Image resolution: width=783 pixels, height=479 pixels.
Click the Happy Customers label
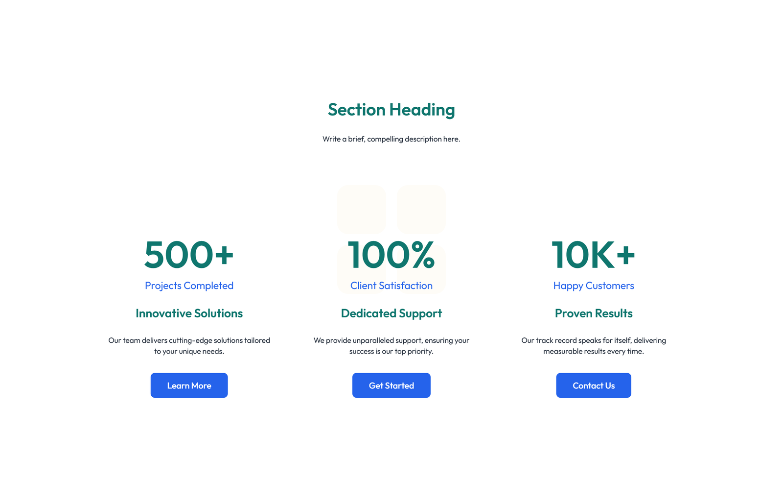click(x=593, y=286)
